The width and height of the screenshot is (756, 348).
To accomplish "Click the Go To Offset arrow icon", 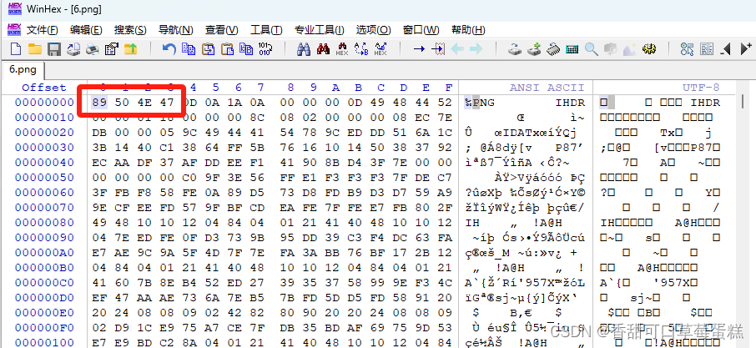I will (419, 48).
